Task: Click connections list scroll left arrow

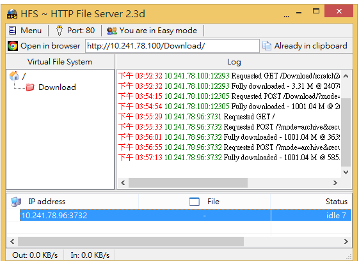Action: click(x=12, y=241)
